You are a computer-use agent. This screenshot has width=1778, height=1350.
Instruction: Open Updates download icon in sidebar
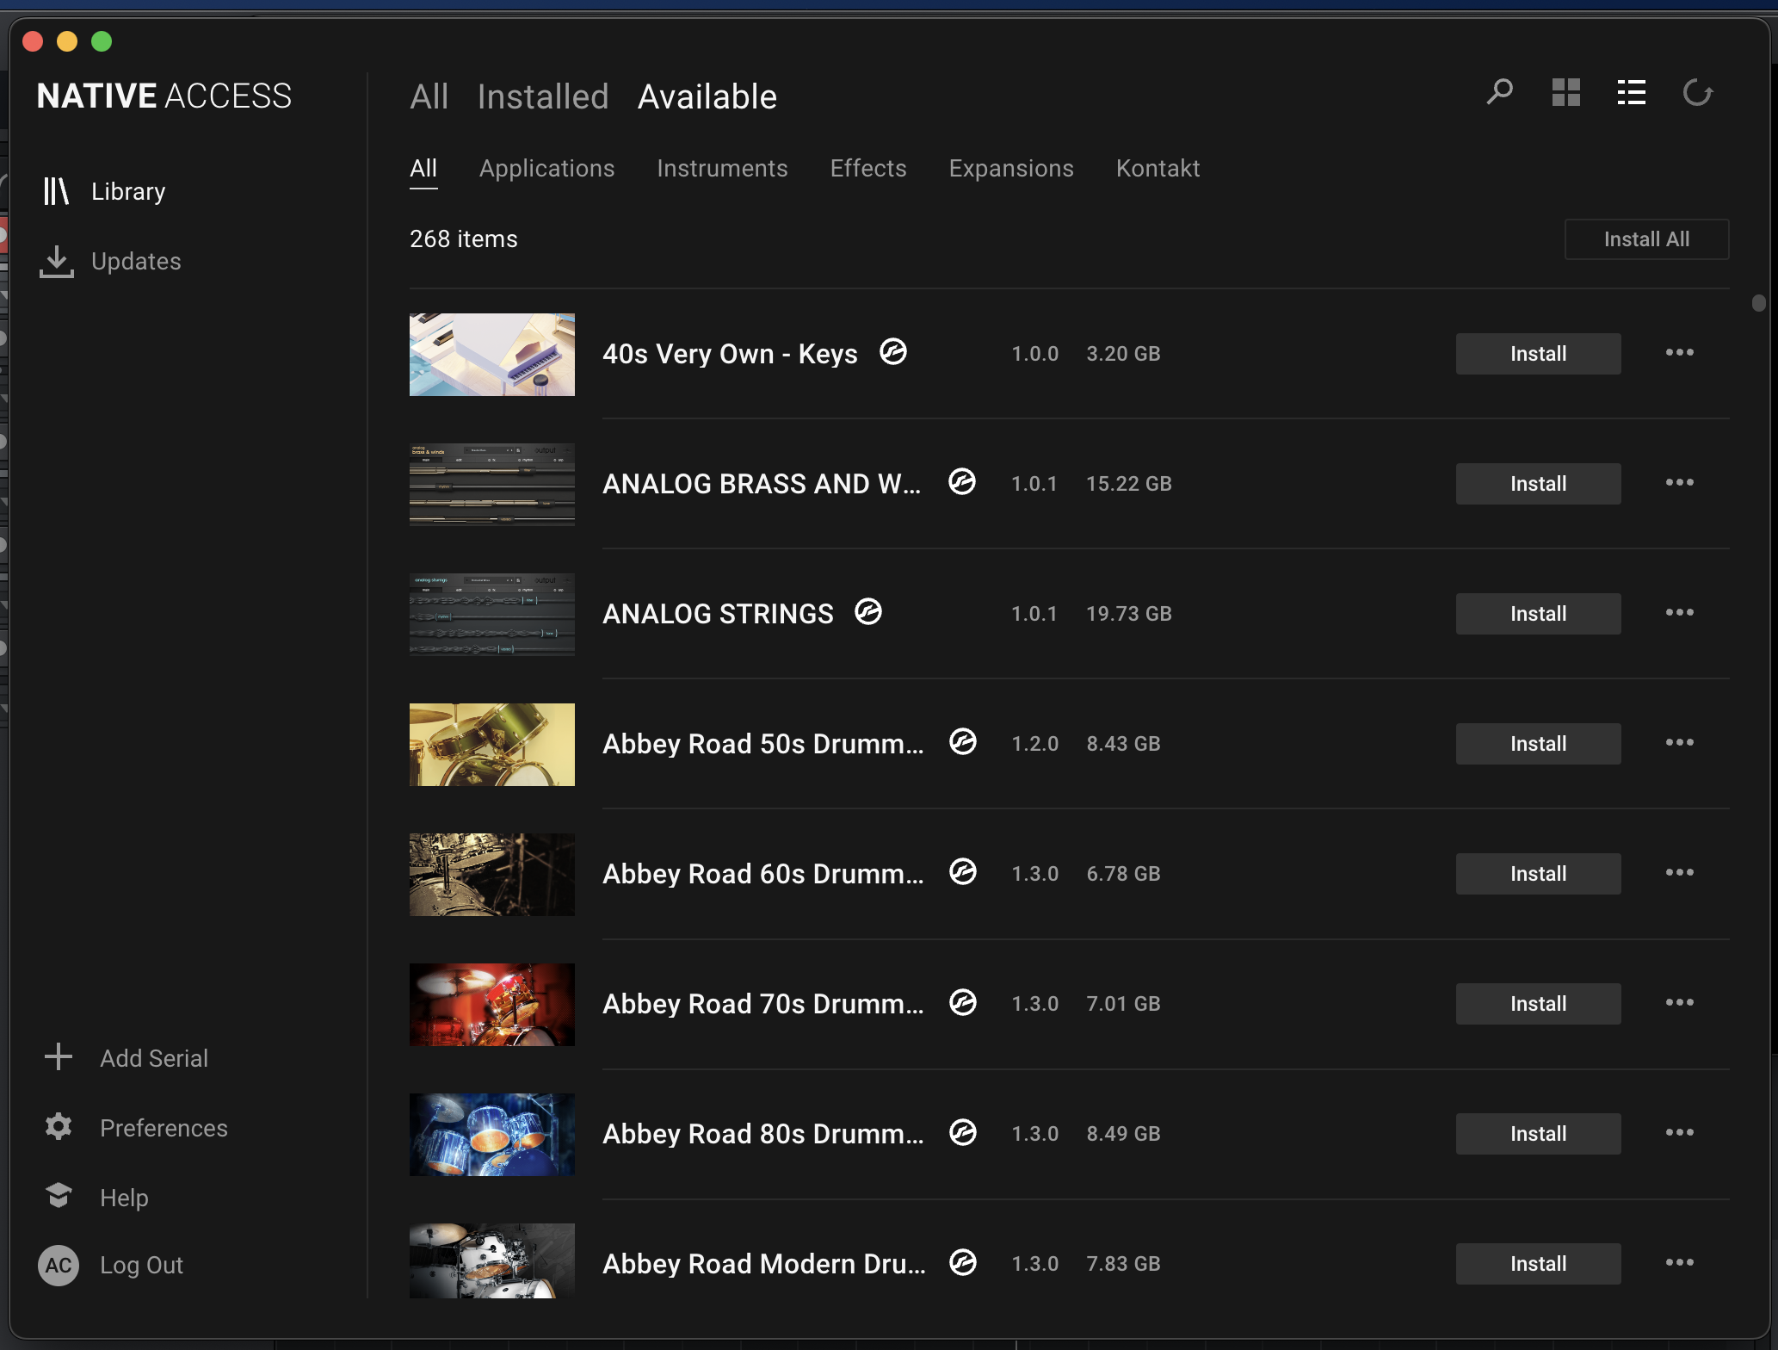(57, 261)
